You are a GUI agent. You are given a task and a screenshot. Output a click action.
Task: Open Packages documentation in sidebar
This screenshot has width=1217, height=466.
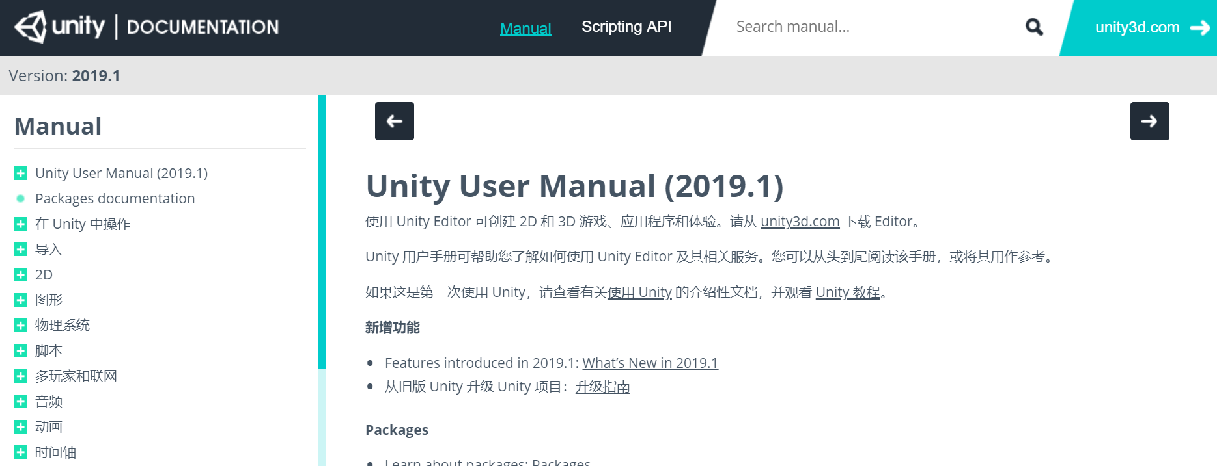(x=115, y=199)
